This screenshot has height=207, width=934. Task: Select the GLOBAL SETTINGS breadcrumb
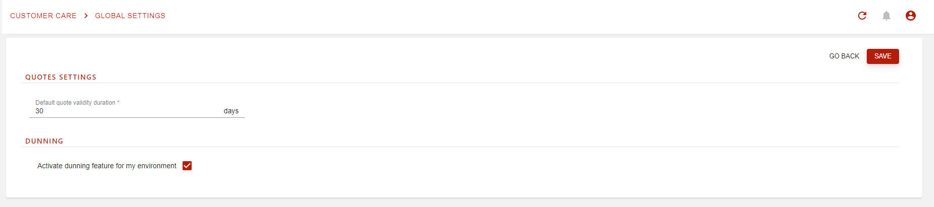click(130, 16)
